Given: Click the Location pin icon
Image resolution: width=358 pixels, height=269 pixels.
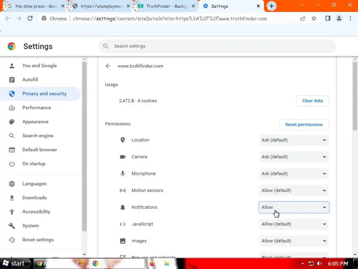Looking at the screenshot, I should point(123,140).
